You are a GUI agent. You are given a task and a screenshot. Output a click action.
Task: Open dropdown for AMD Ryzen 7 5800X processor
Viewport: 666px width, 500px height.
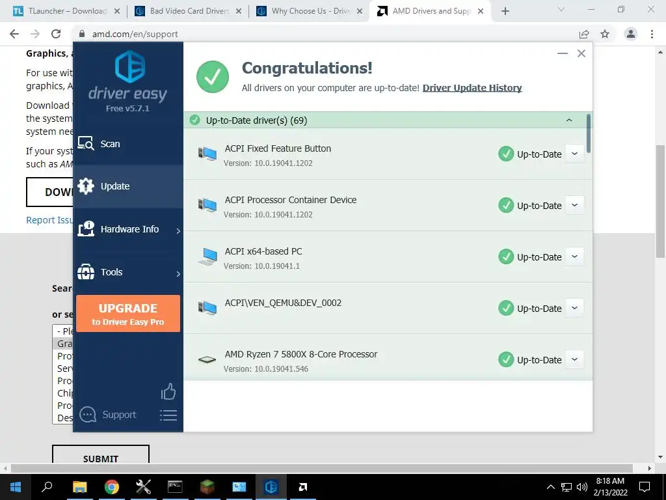click(575, 359)
